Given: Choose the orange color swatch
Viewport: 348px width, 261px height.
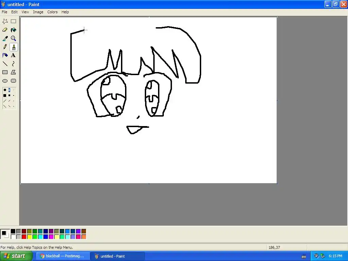Looking at the screenshot, I should point(84,237).
